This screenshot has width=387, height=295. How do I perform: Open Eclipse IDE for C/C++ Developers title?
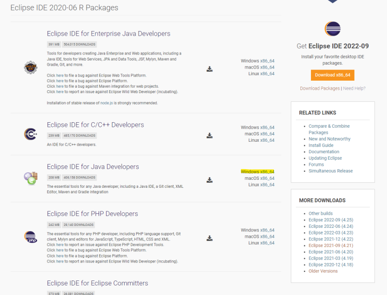(95, 125)
